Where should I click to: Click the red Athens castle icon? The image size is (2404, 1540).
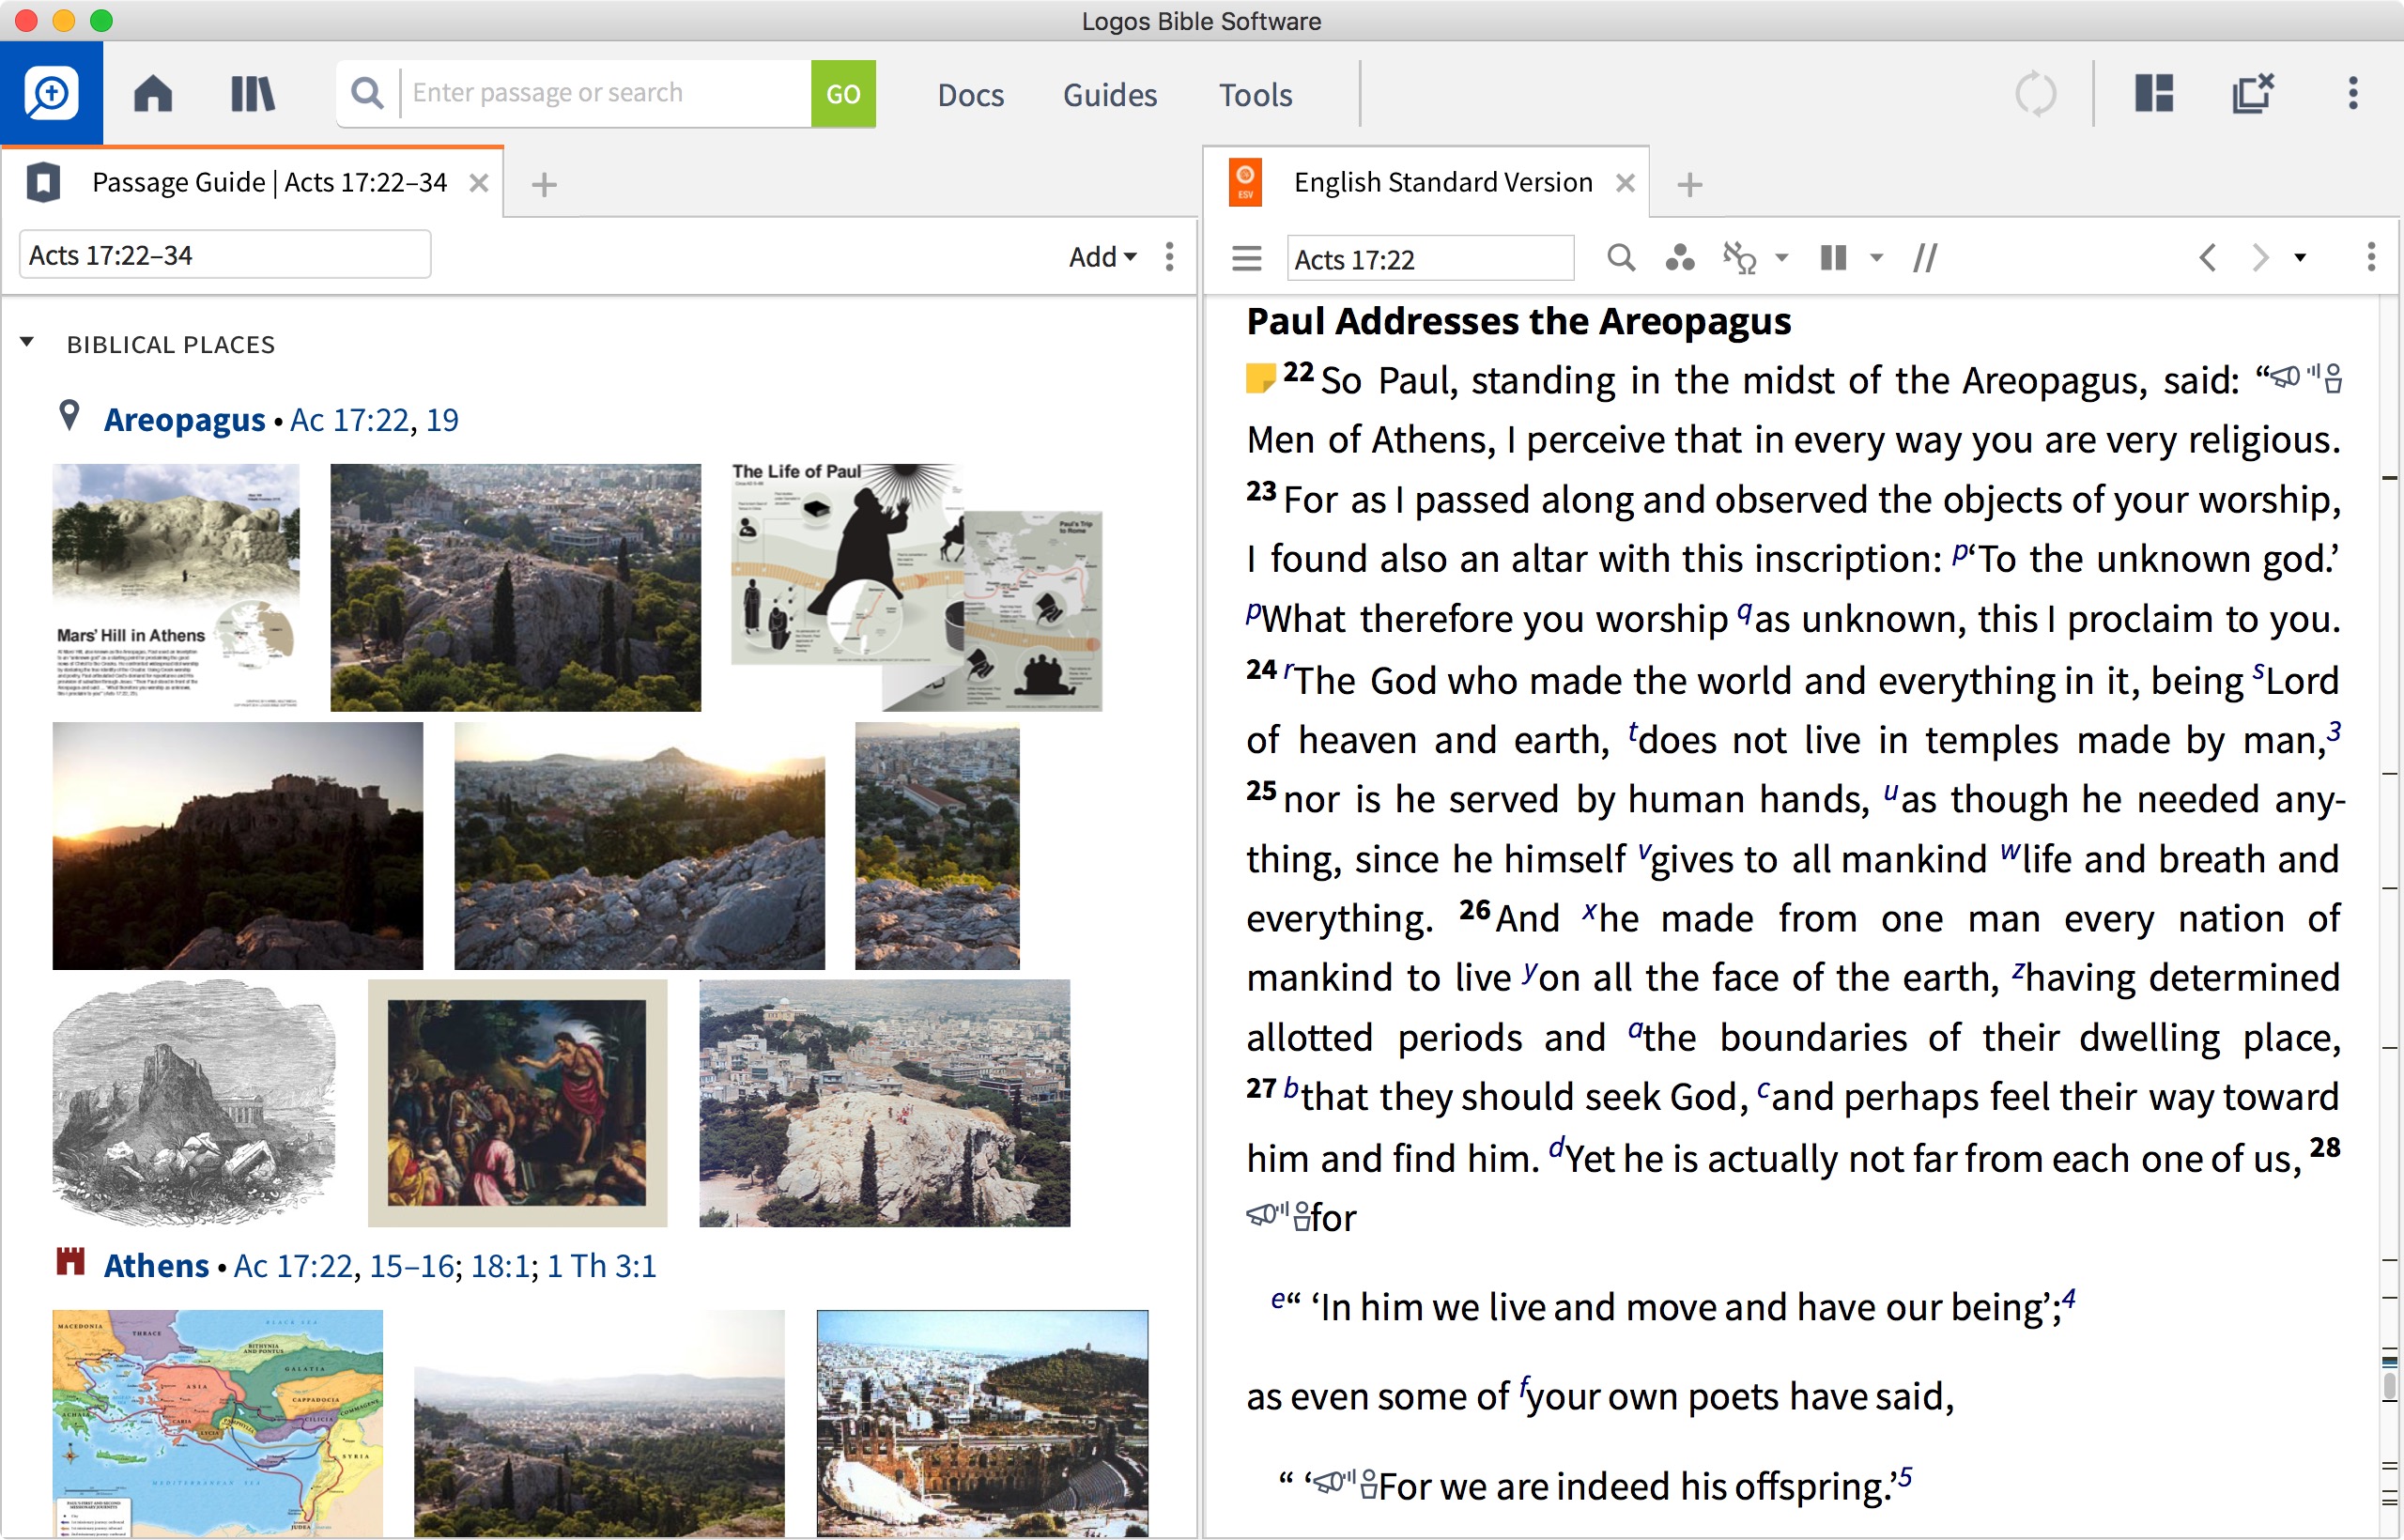click(70, 1262)
